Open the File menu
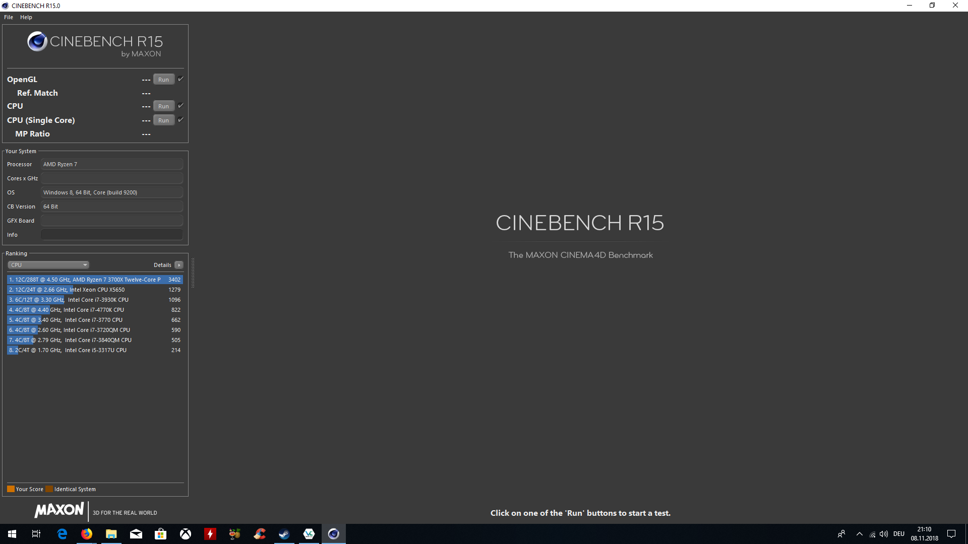This screenshot has width=968, height=544. coord(9,17)
